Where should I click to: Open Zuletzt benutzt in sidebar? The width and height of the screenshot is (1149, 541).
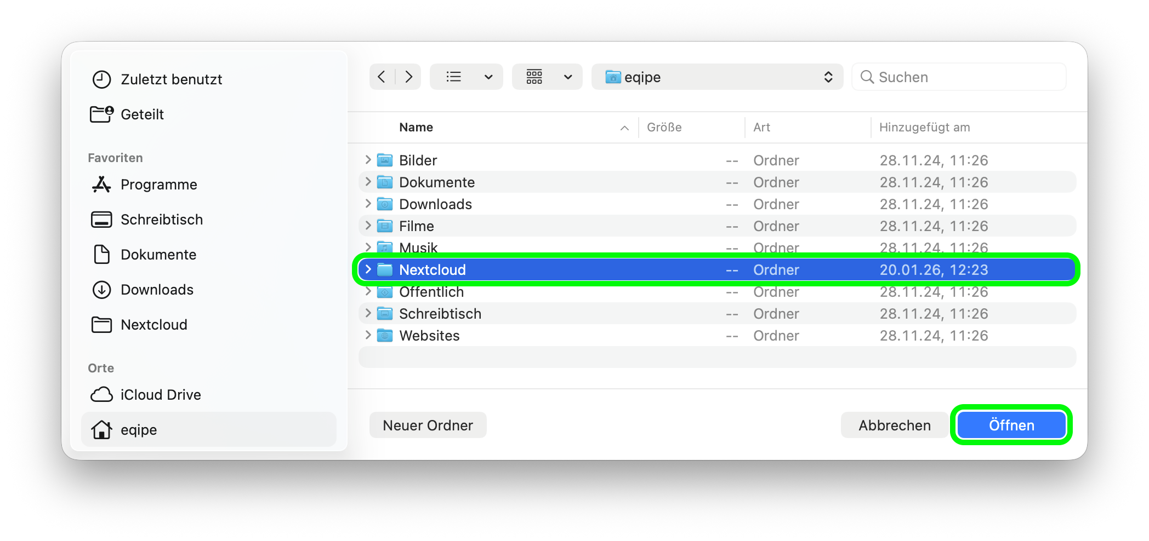tap(171, 79)
